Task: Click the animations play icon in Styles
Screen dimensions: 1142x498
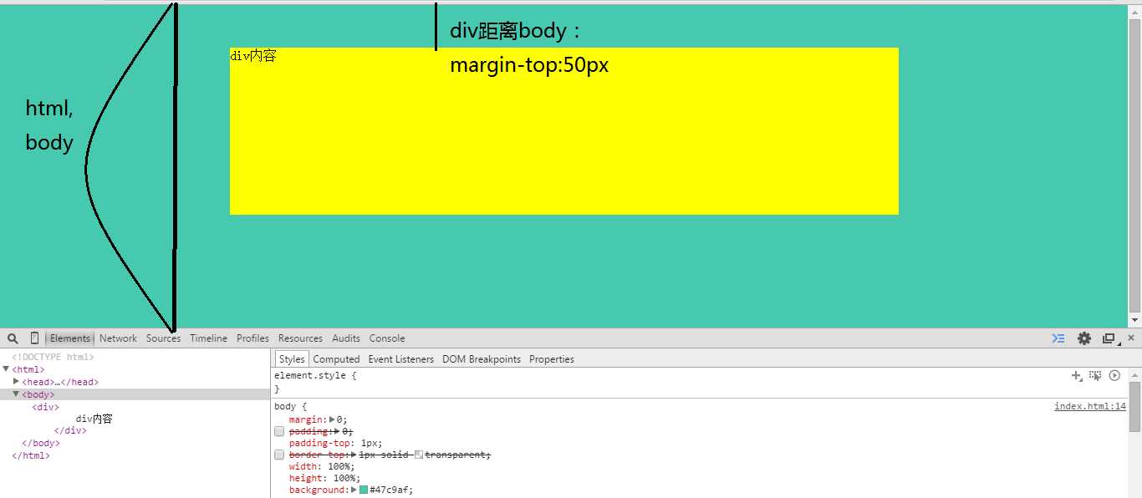Action: coord(1114,376)
